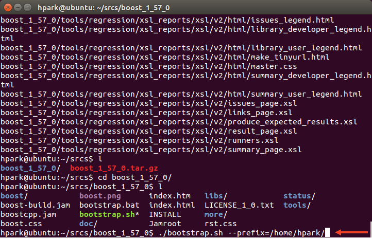Select the boost/ directory listing entry
The width and height of the screenshot is (372, 239).
point(14,196)
